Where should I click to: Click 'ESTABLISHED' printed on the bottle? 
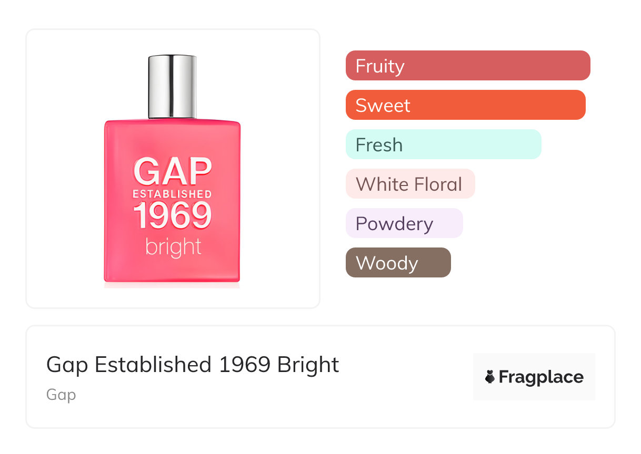[172, 194]
